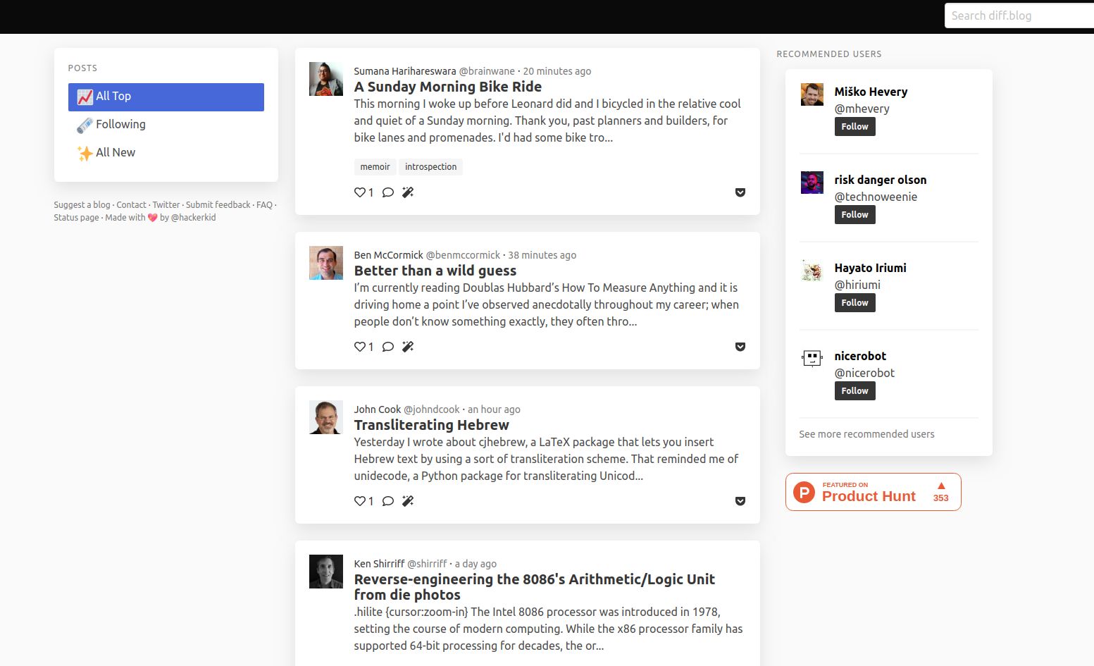This screenshot has height=666, width=1094.
Task: Open the Submit feedback link
Action: coord(218,204)
